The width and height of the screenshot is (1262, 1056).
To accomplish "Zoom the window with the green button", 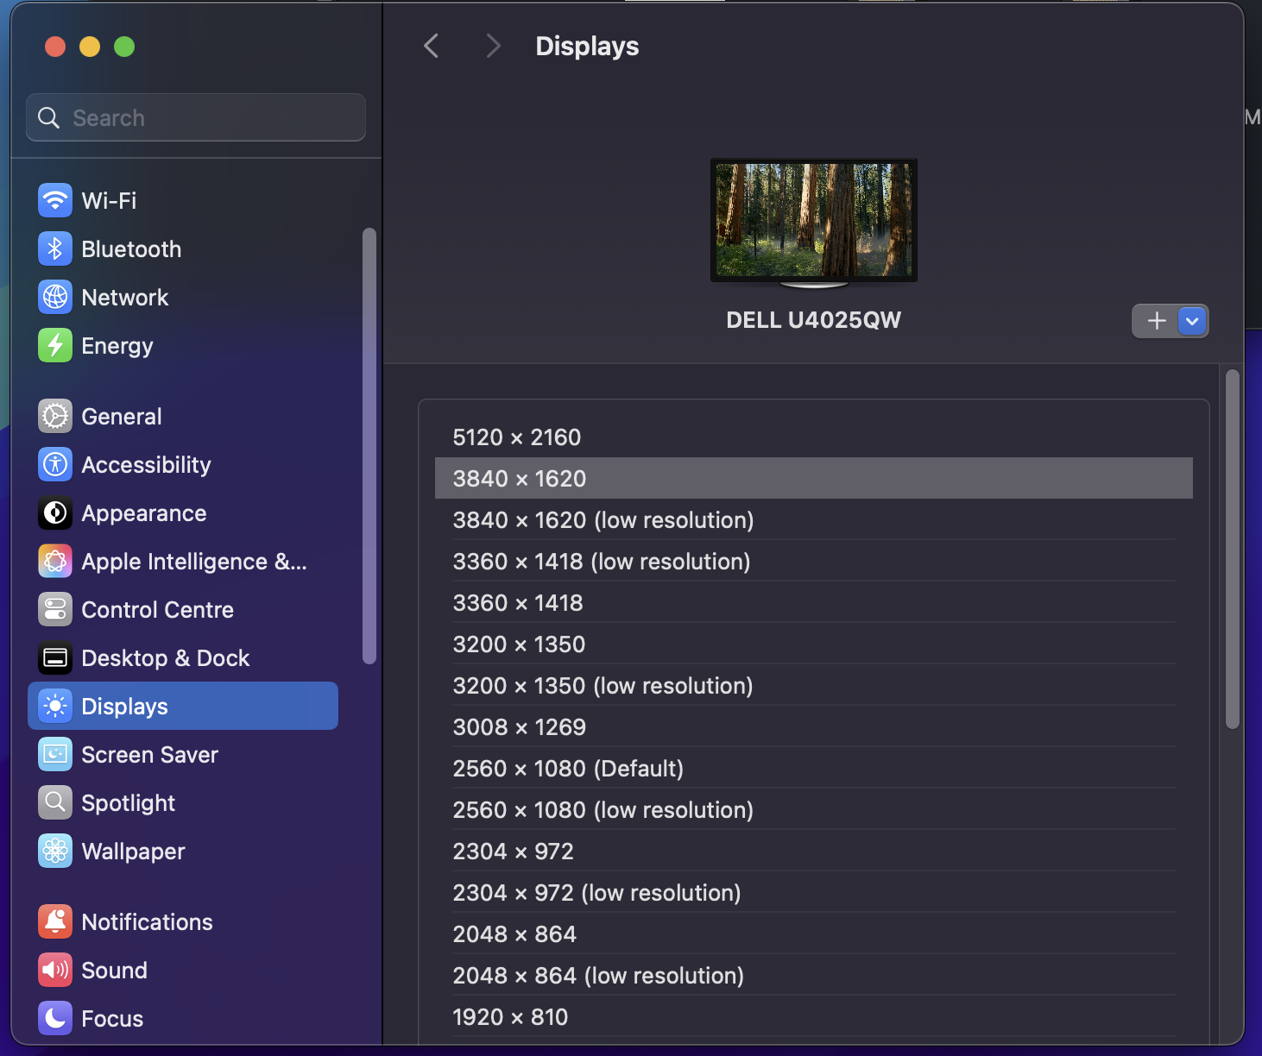I will (124, 47).
